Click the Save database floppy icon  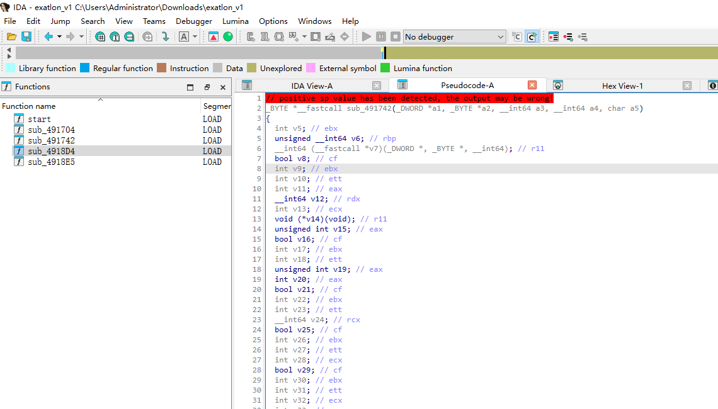point(26,37)
